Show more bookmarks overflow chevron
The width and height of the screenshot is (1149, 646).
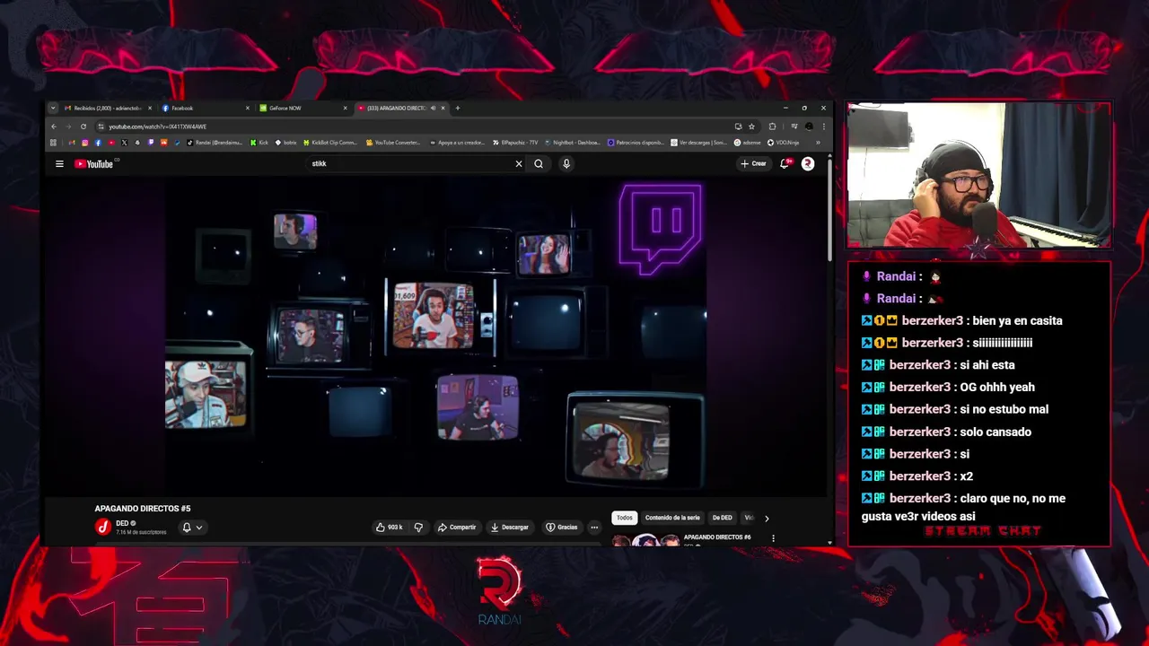pyautogui.click(x=818, y=143)
